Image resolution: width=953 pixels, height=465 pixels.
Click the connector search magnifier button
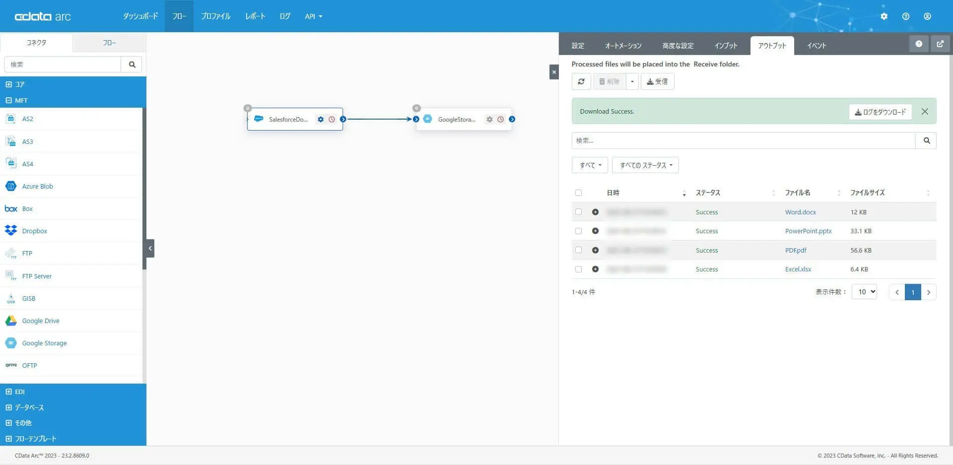132,65
